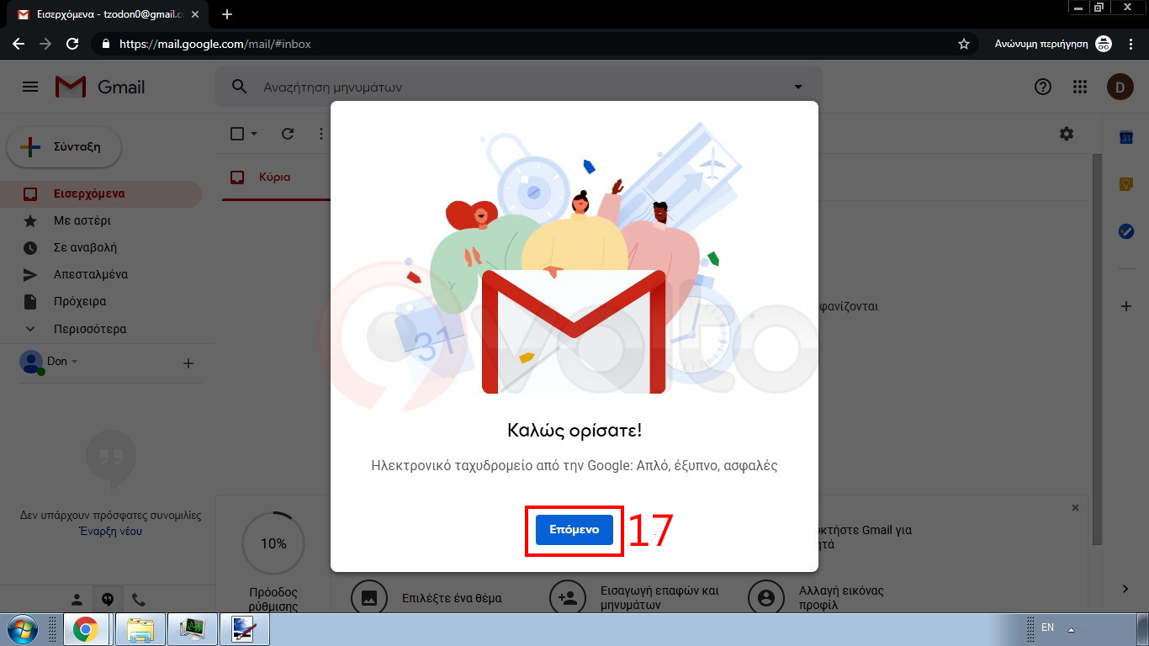Open Google Tasks side panel icon
The width and height of the screenshot is (1149, 646).
pos(1126,230)
